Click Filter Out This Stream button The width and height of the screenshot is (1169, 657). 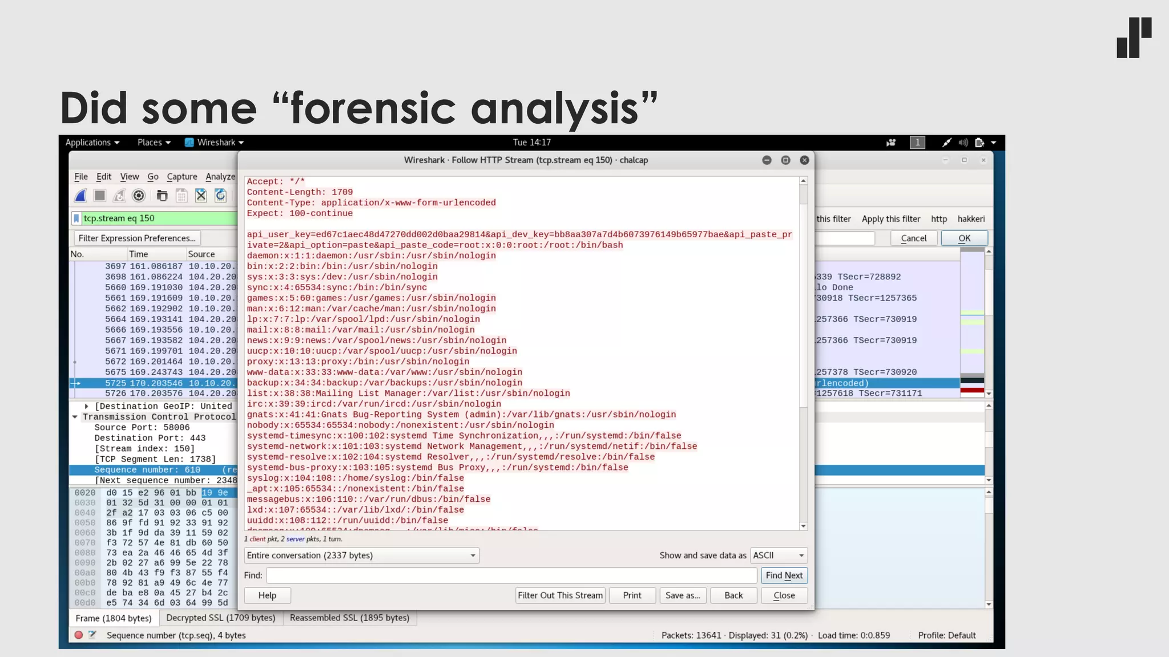(560, 595)
